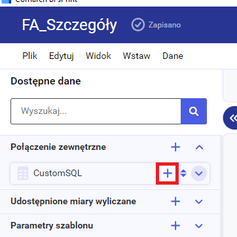237x237 pixels.
Task: Click the Zapisano saved-status checkmark icon
Action: (138, 25)
